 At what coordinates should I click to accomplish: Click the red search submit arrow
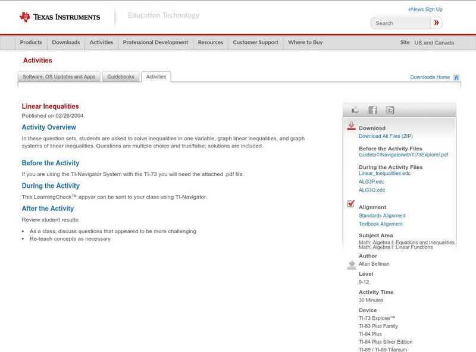coord(437,23)
